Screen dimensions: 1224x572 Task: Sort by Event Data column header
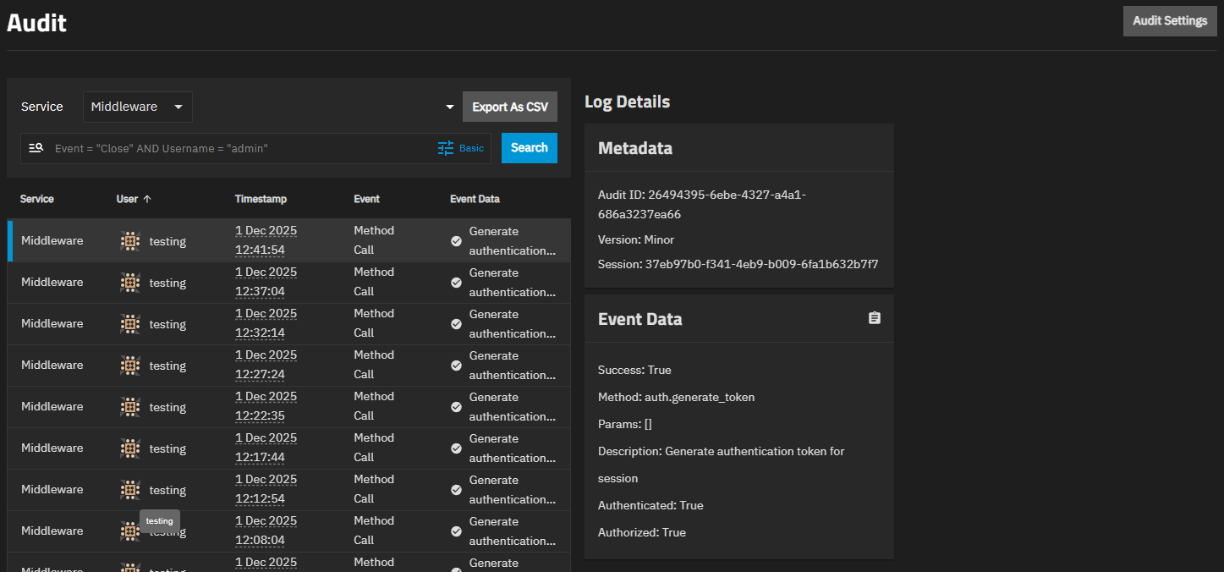pyautogui.click(x=475, y=200)
